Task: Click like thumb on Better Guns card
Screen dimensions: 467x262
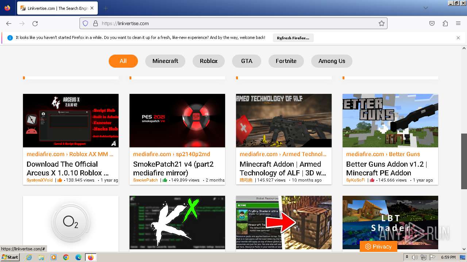Action: (x=372, y=180)
